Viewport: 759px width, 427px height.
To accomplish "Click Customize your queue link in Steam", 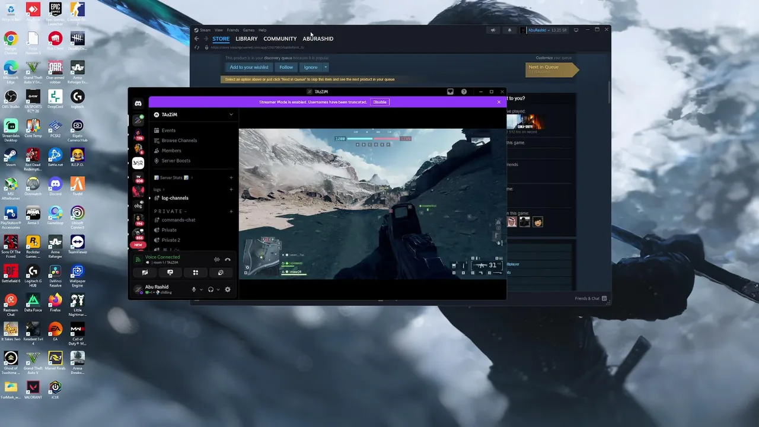I will 554,58.
